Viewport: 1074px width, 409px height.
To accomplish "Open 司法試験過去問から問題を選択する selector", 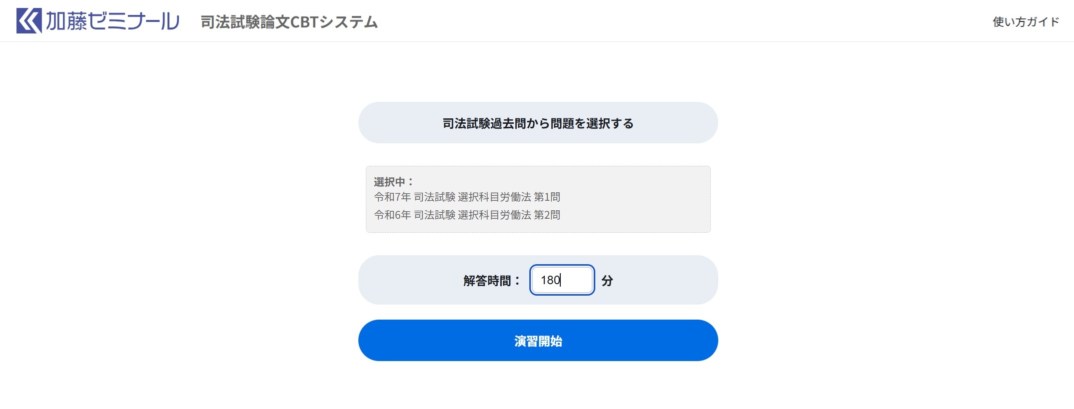I will tap(538, 123).
